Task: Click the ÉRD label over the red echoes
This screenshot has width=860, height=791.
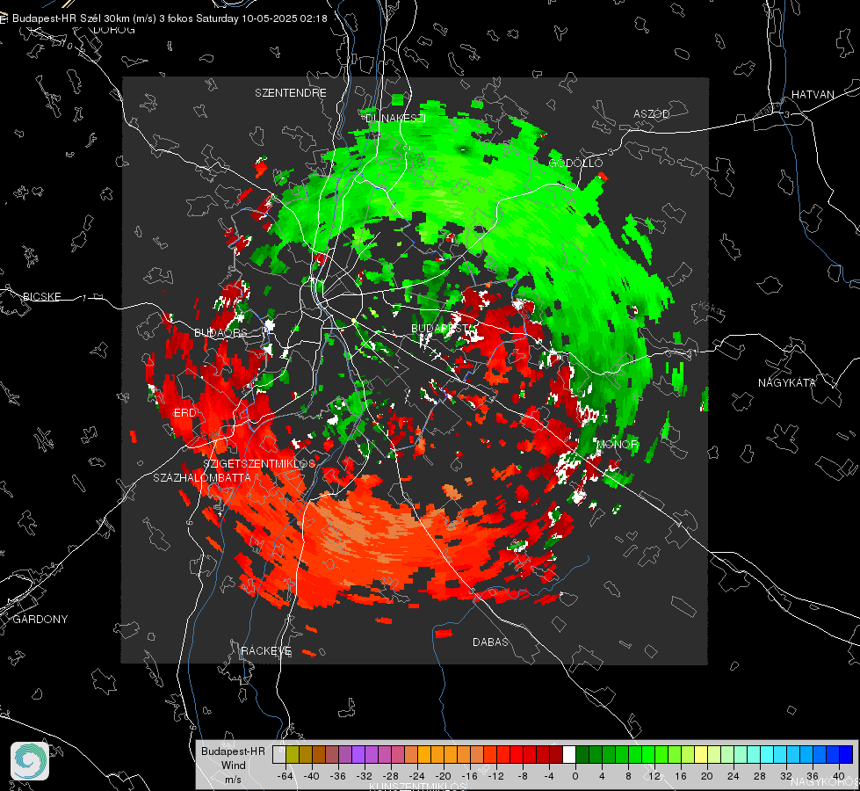Action: click(184, 413)
